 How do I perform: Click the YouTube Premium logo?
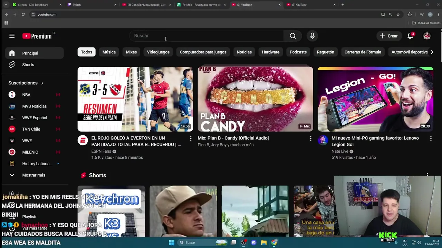(x=37, y=36)
